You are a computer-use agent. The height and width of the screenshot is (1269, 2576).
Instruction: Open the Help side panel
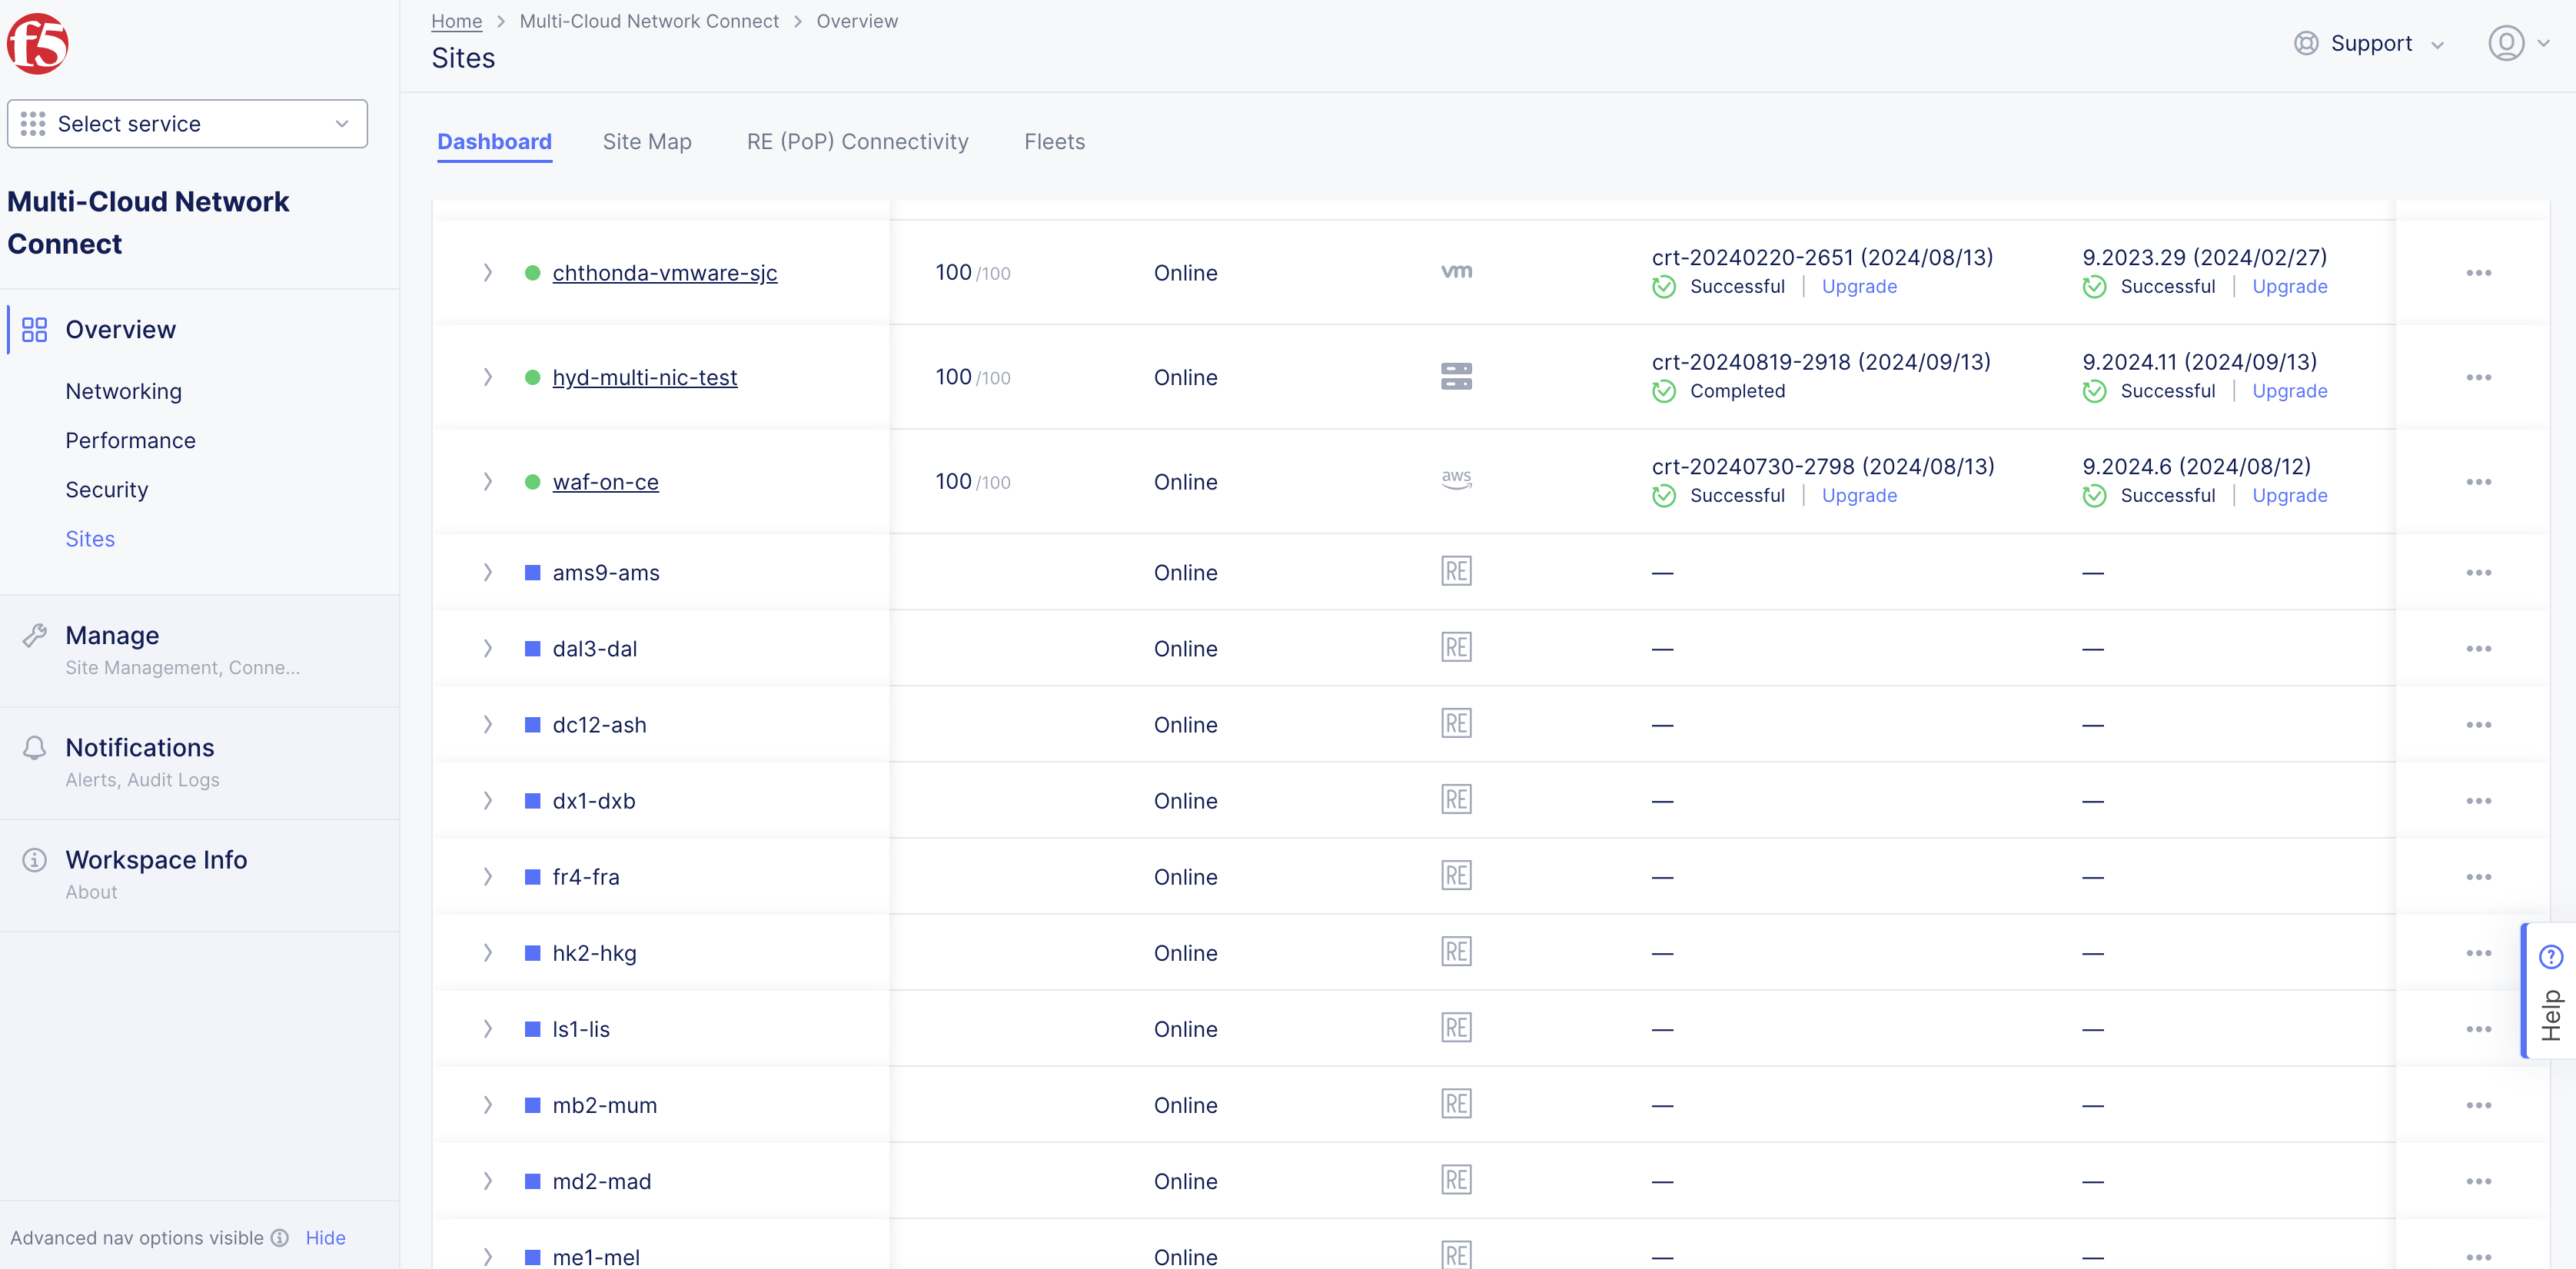2550,991
